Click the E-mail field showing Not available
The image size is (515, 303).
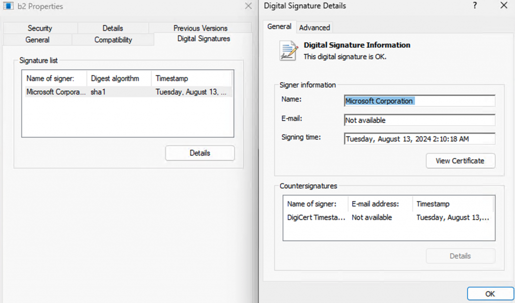419,120
